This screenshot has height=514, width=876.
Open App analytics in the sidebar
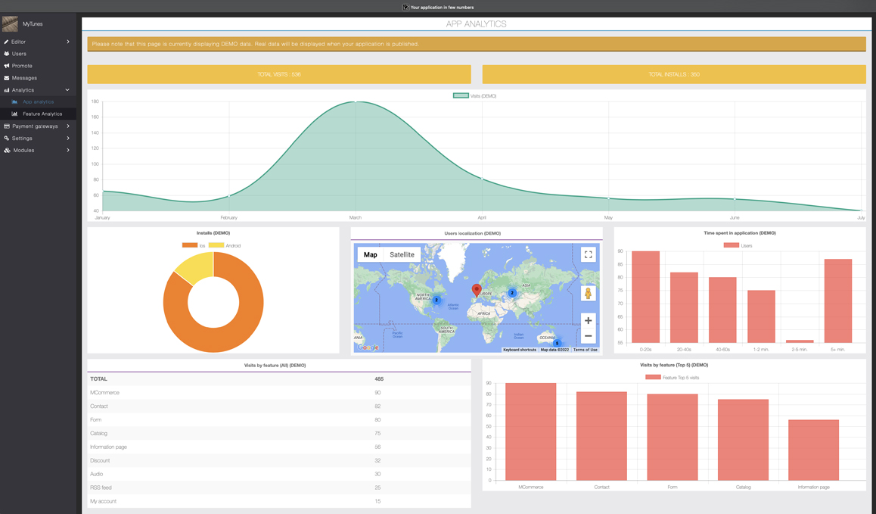38,102
